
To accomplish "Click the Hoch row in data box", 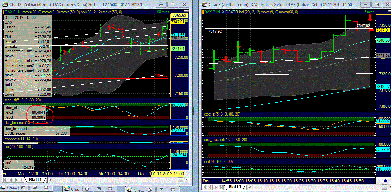I will 28,32.
